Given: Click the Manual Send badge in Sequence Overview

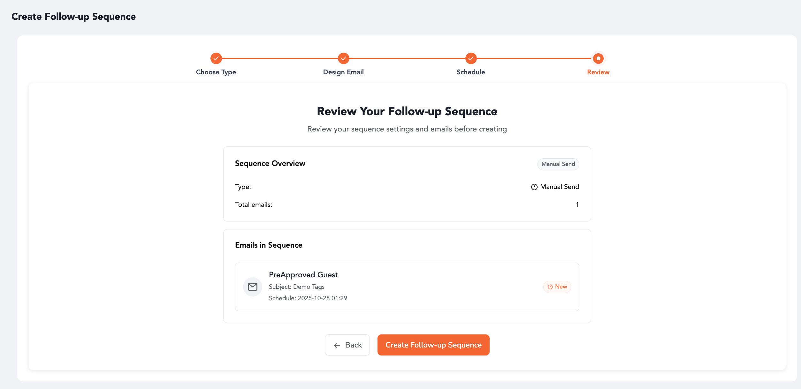Looking at the screenshot, I should point(558,164).
